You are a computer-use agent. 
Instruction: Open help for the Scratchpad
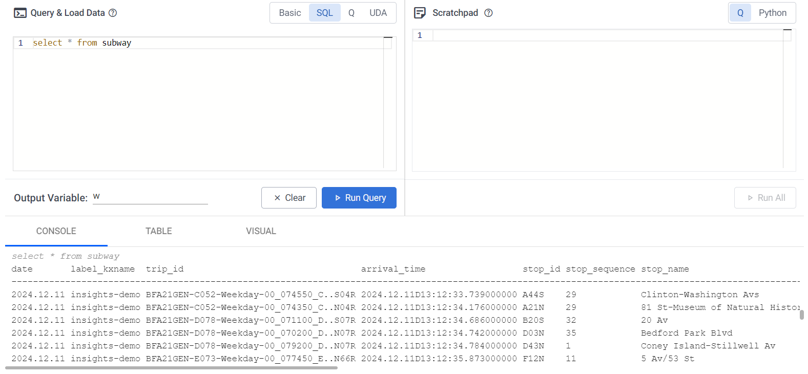click(488, 13)
